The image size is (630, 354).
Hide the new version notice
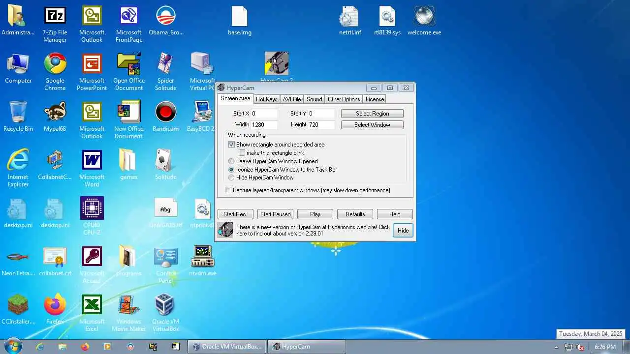click(403, 231)
